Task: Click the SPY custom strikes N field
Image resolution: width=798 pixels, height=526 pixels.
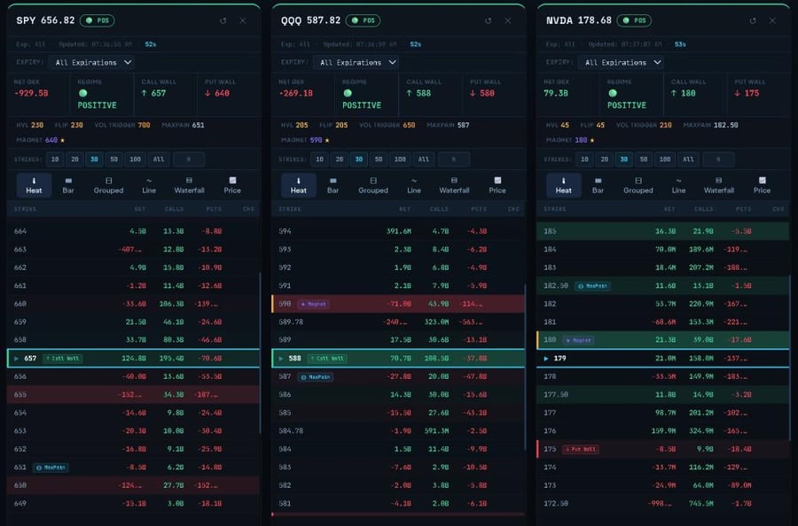Action: 189,159
